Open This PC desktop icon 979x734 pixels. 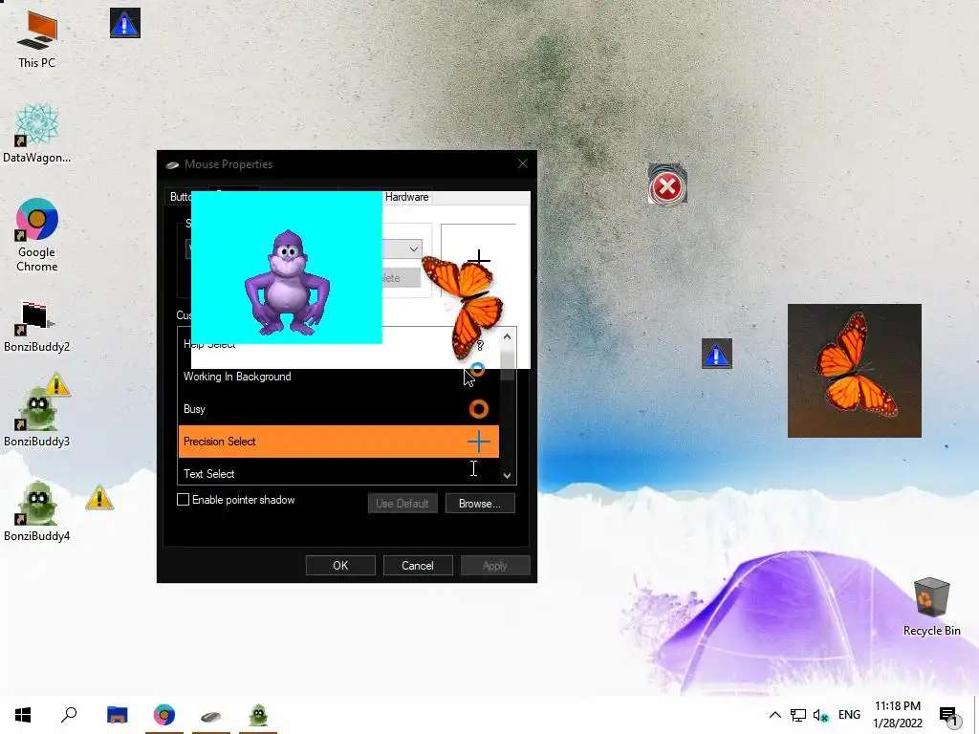point(37,38)
